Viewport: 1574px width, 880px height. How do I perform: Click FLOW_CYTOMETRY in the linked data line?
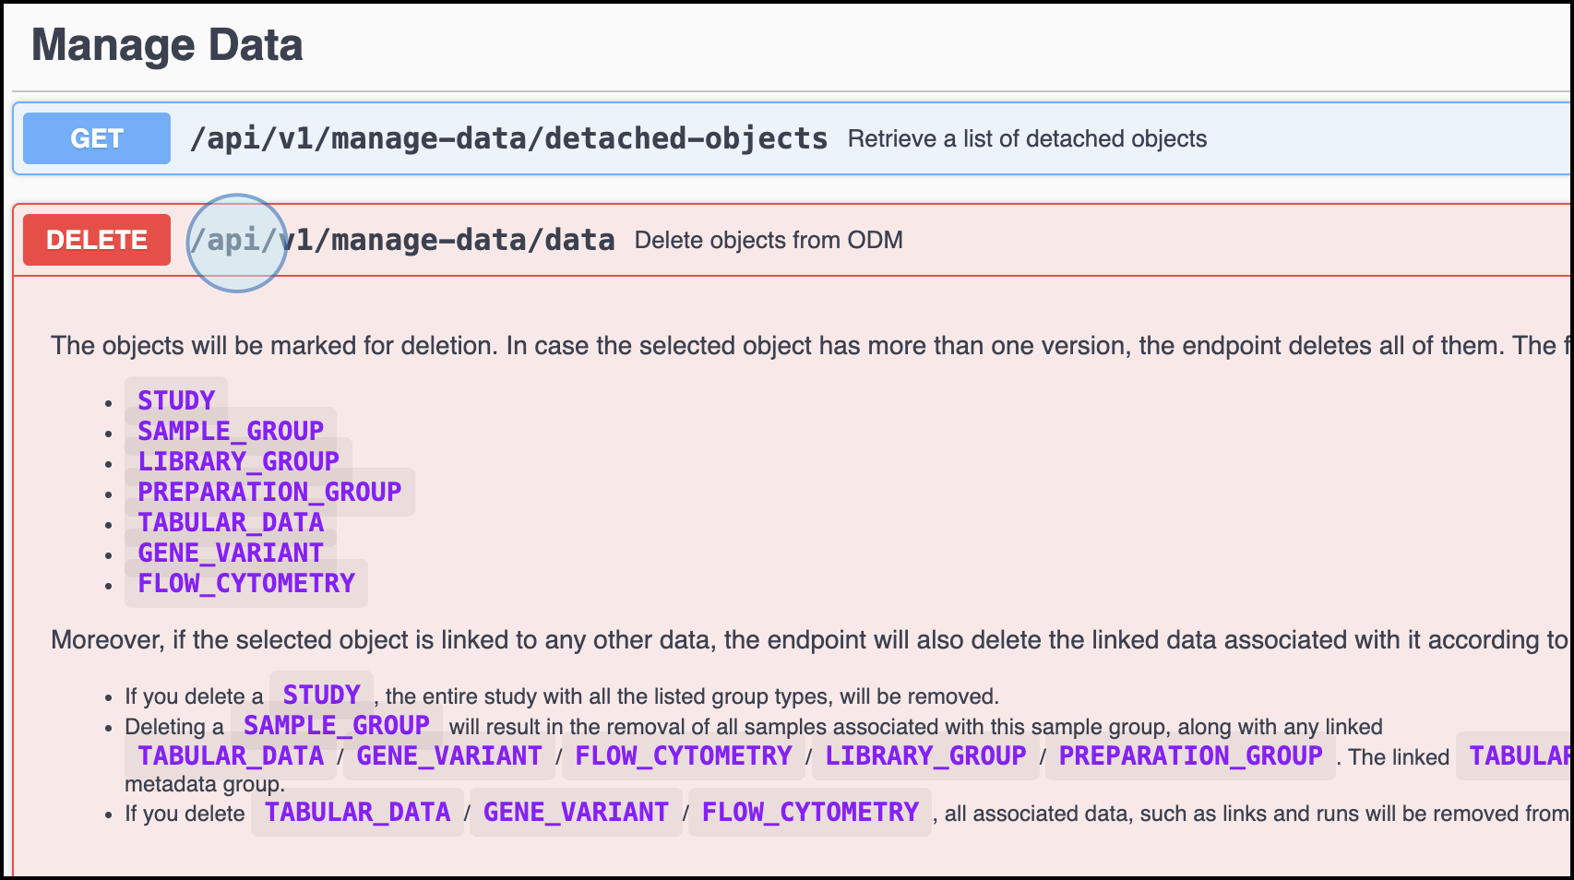684,755
